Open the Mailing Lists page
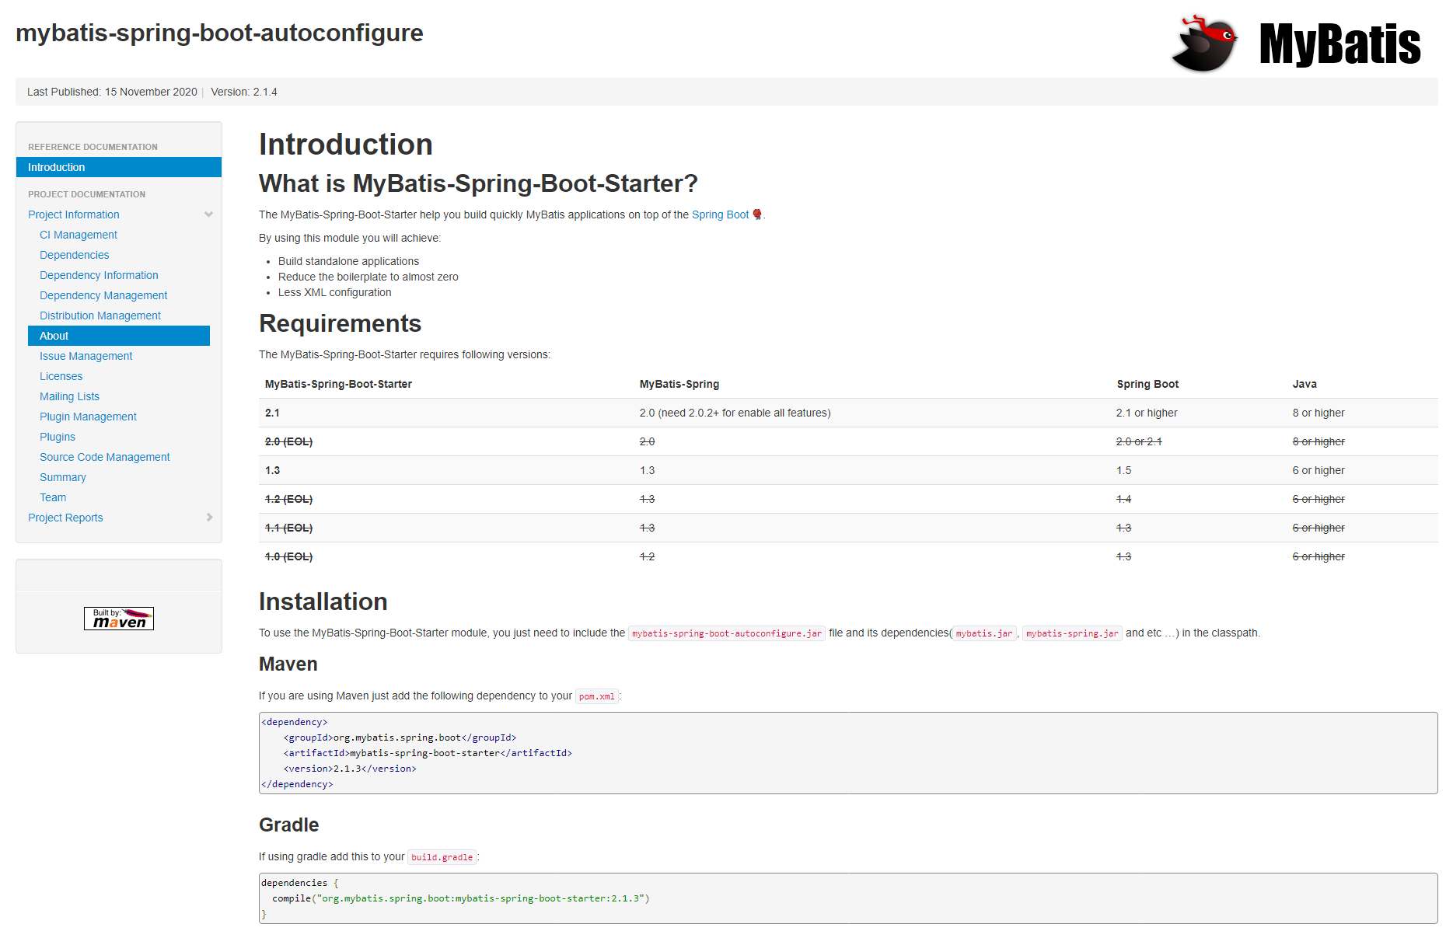This screenshot has width=1453, height=931. click(x=70, y=396)
